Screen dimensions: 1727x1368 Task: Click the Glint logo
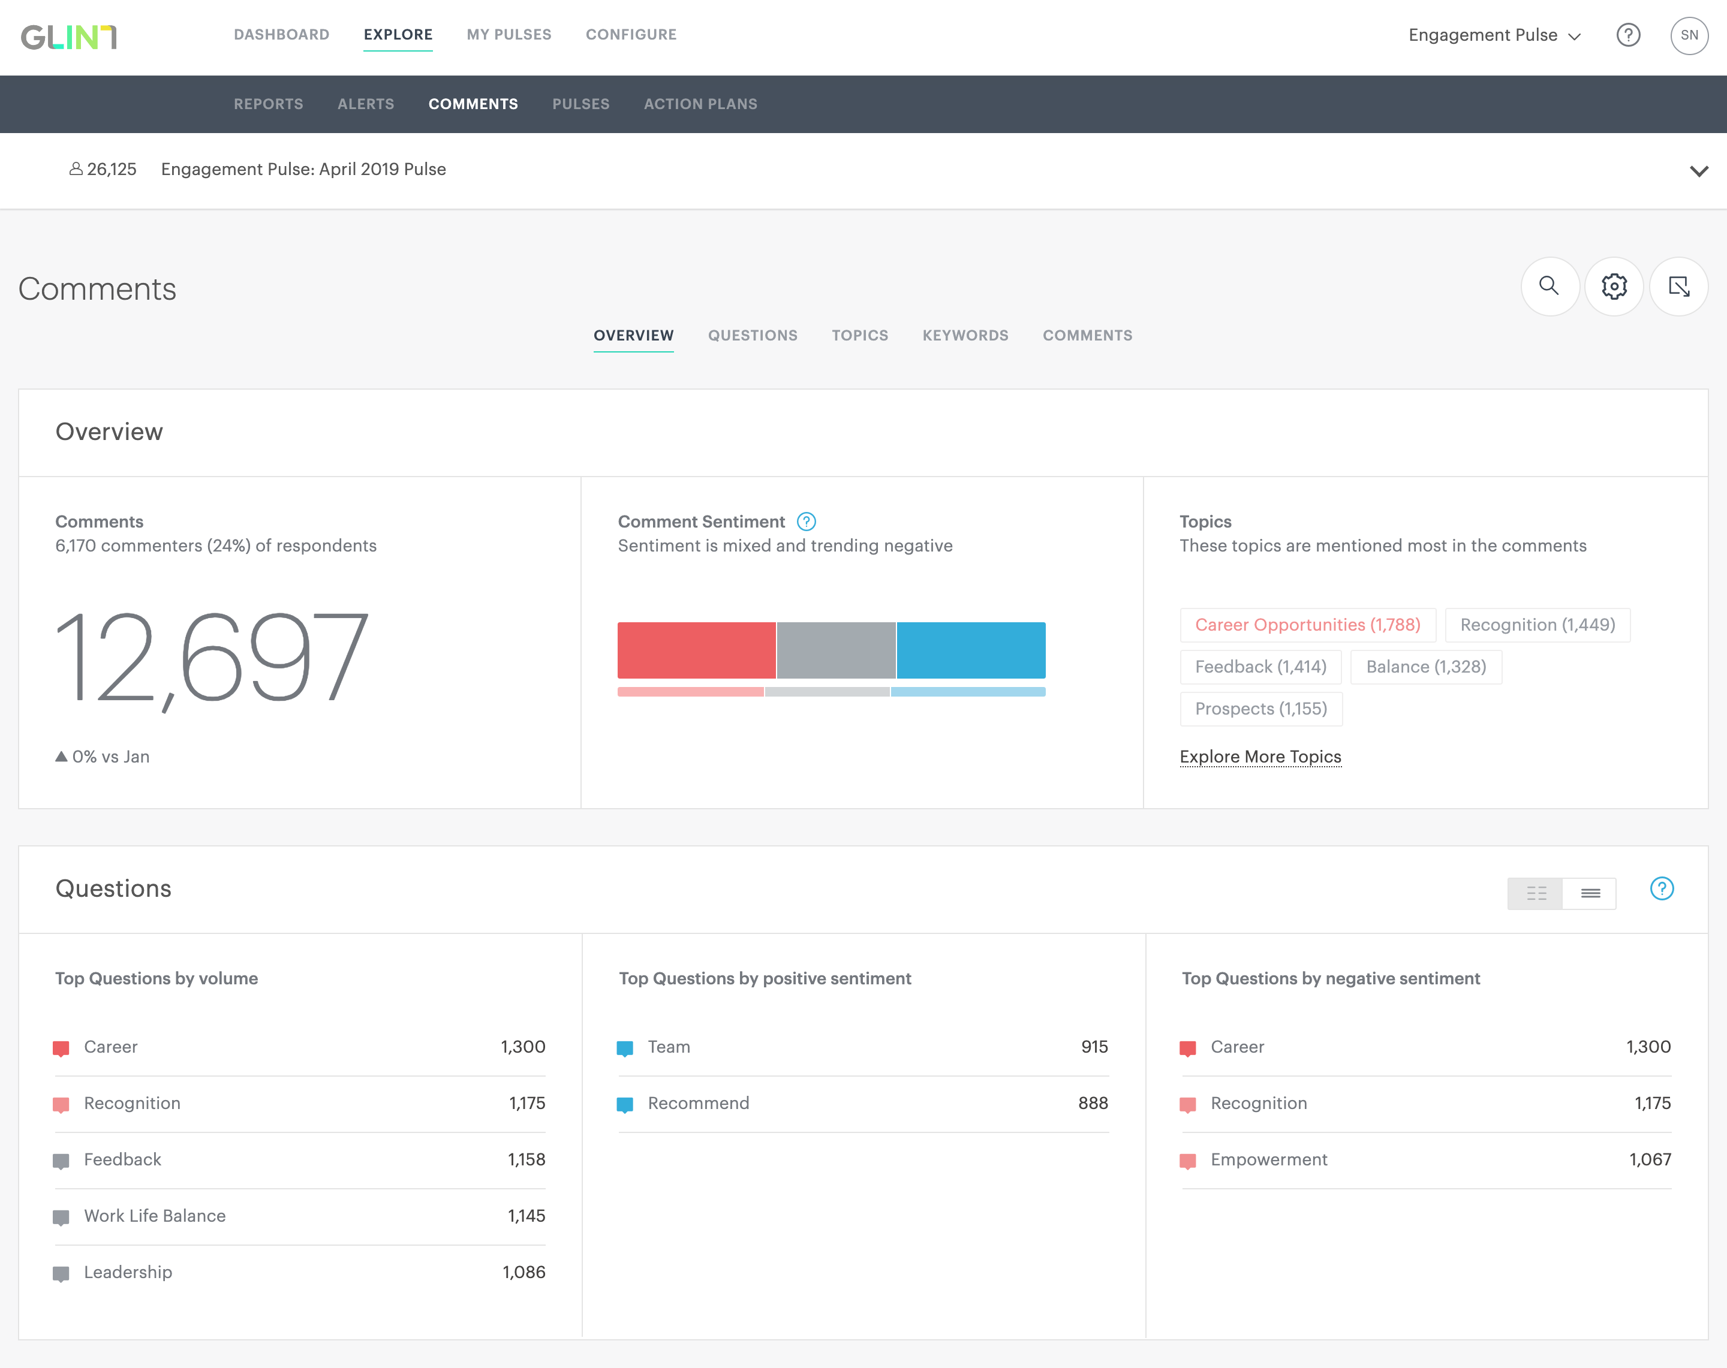coord(69,37)
